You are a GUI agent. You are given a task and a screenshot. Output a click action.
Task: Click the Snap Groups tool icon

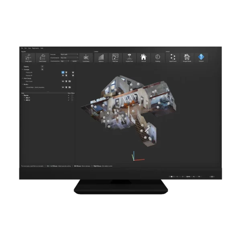[x=43, y=57]
